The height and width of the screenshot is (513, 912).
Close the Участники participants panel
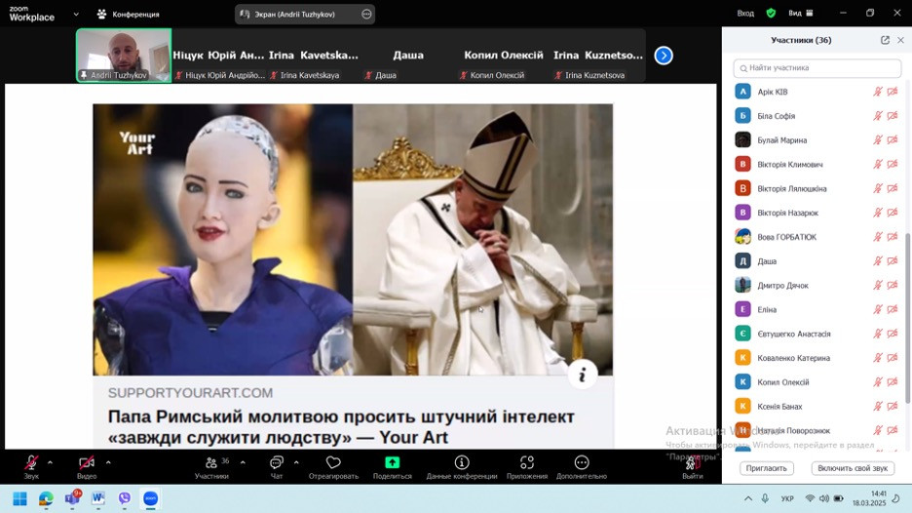click(900, 40)
